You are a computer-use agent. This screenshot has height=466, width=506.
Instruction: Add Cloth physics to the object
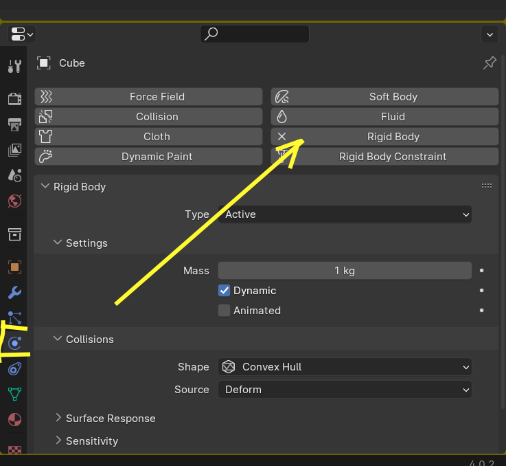click(148, 137)
